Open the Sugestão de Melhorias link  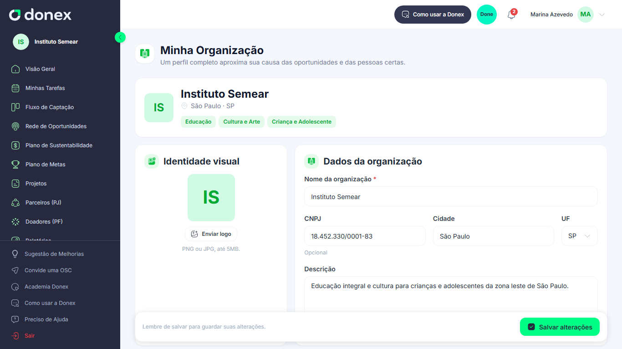click(54, 254)
